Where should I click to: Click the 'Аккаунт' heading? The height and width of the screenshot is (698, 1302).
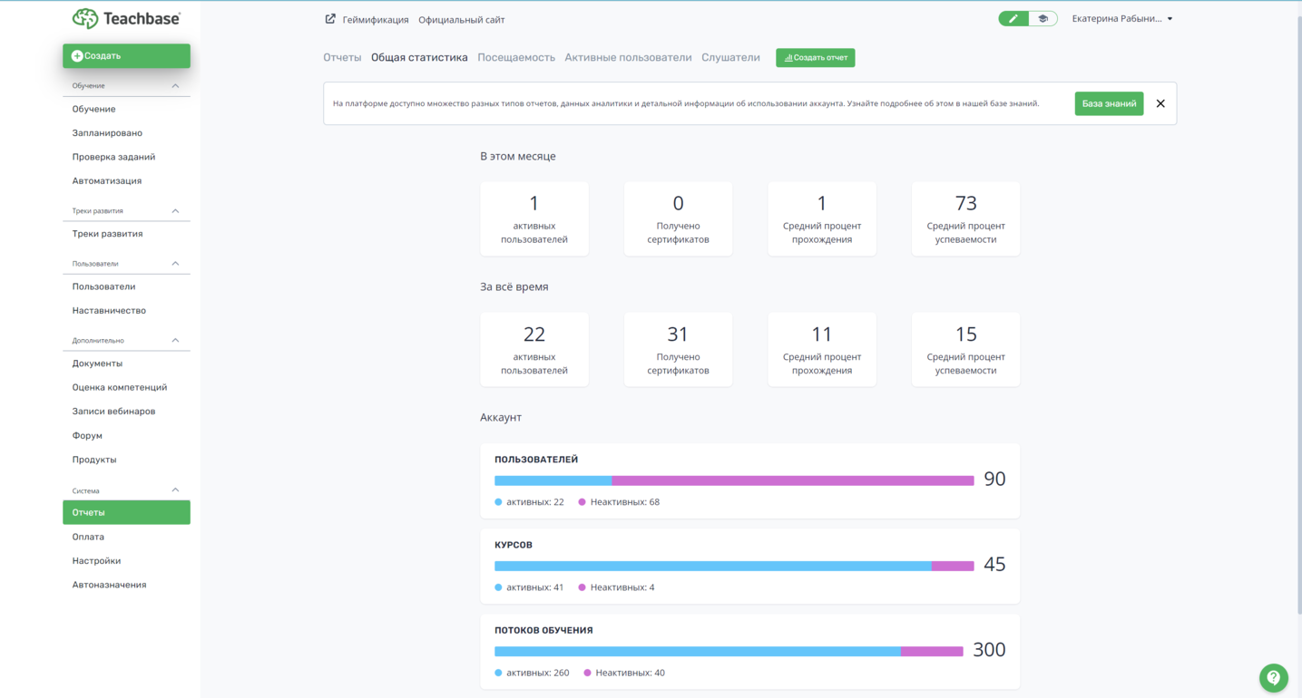pos(501,417)
